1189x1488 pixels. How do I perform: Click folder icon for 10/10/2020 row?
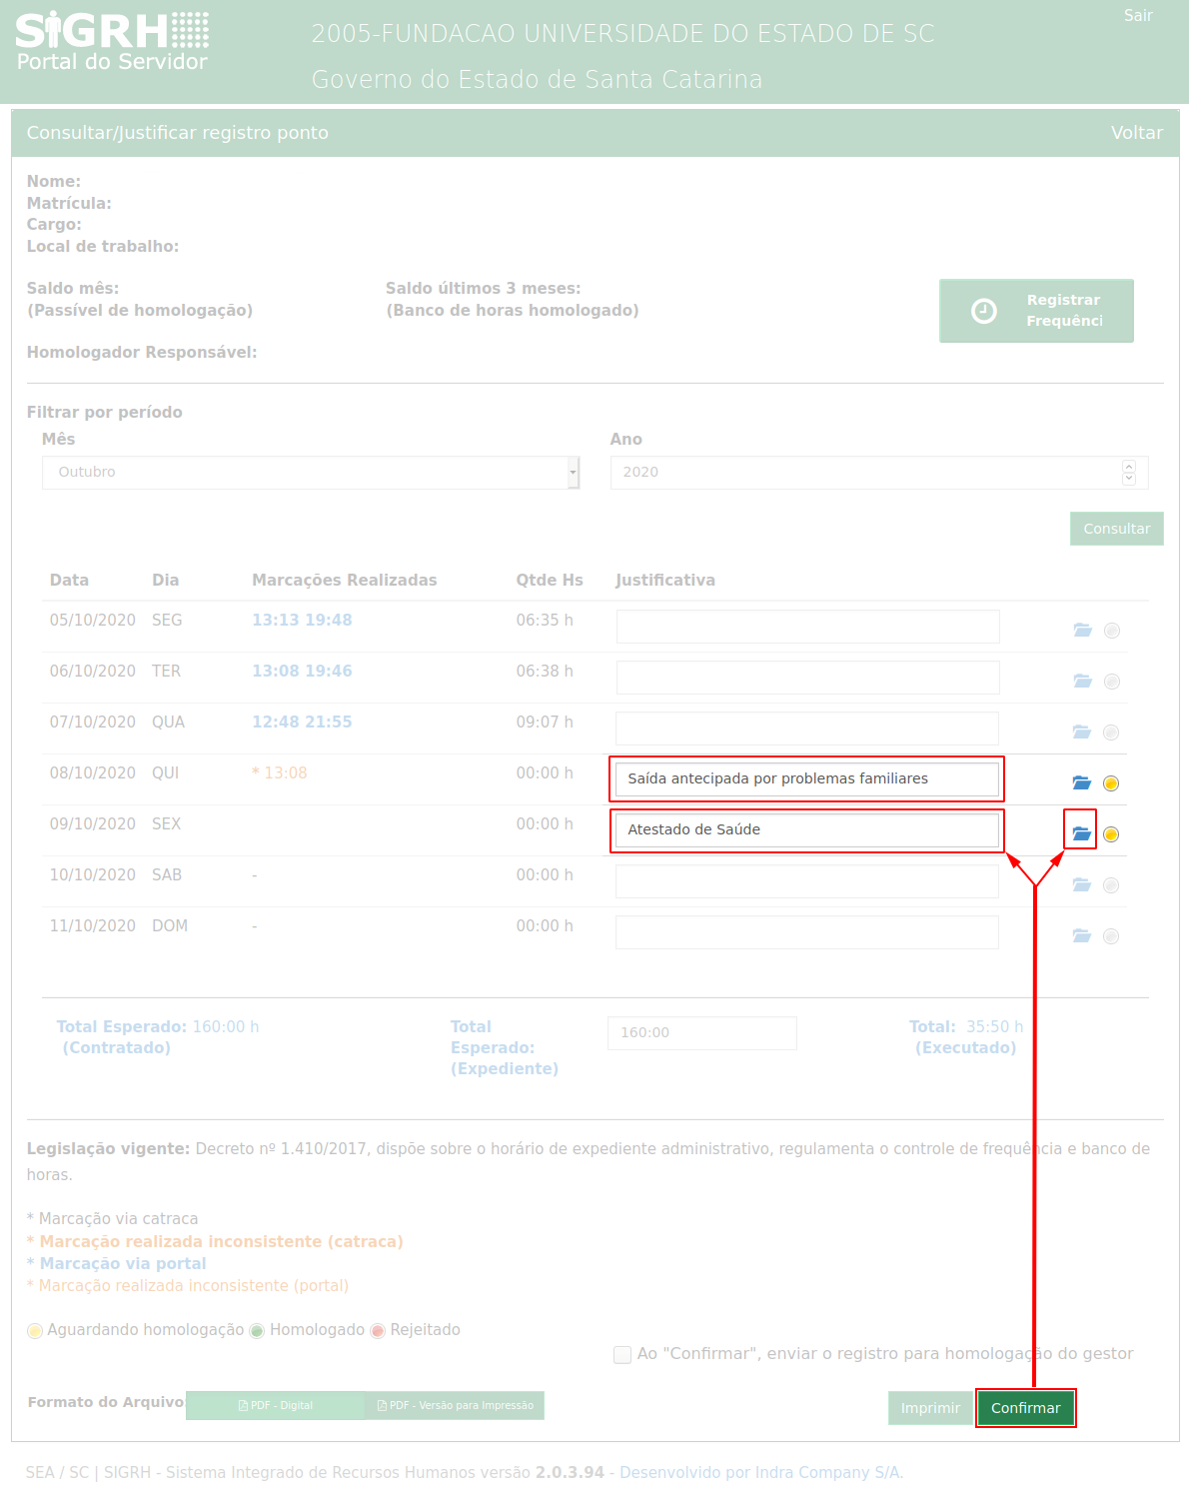click(x=1081, y=884)
